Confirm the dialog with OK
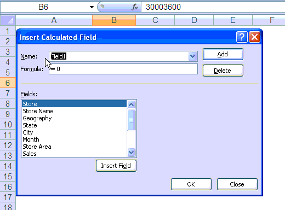The height and width of the screenshot is (210, 285). tap(191, 184)
